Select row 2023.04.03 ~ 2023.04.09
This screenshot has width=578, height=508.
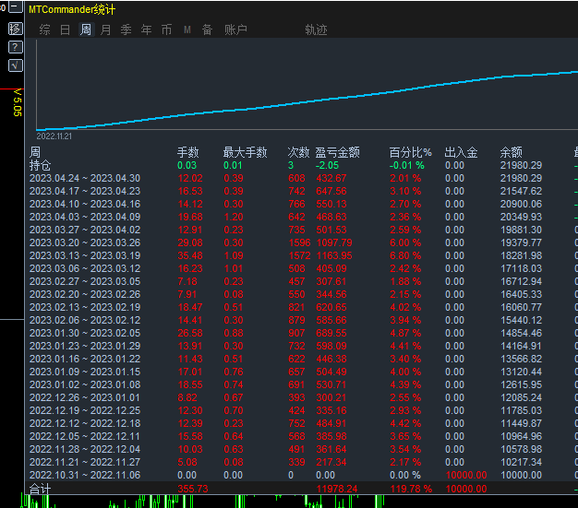(x=301, y=217)
